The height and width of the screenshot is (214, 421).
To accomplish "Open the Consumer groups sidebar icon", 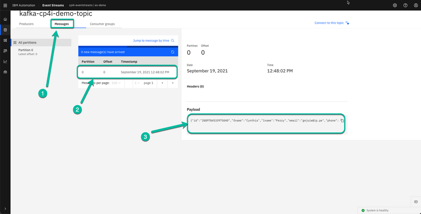I will [5, 50].
